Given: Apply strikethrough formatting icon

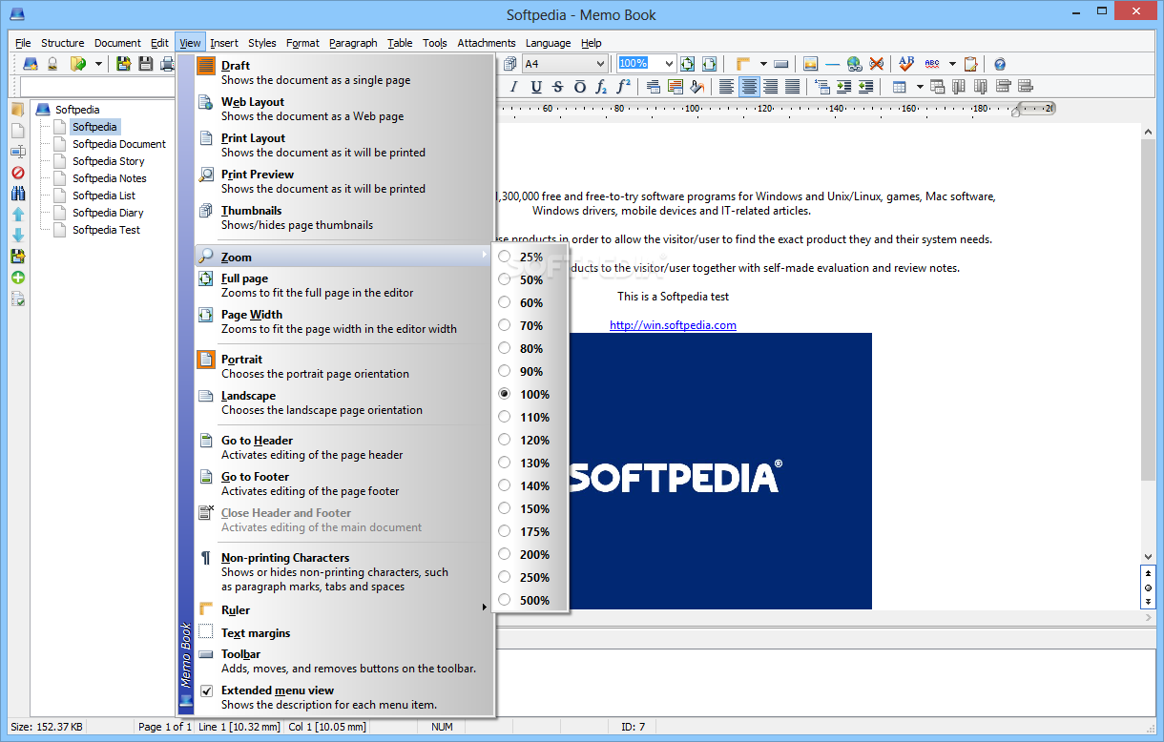Looking at the screenshot, I should tap(558, 87).
